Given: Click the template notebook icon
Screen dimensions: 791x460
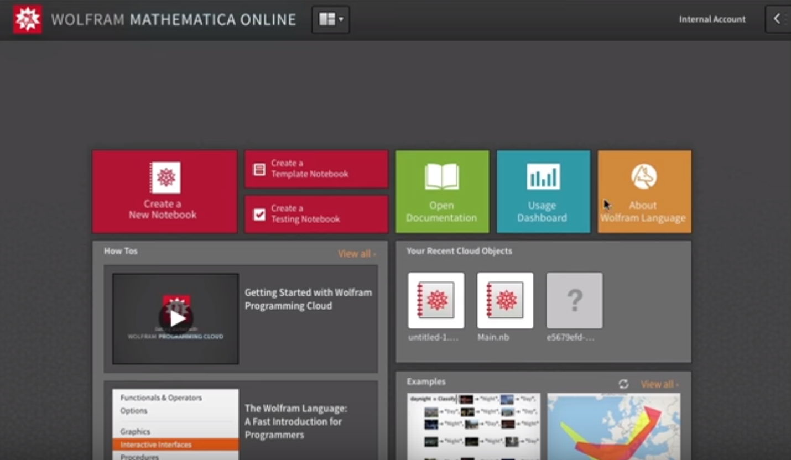Looking at the screenshot, I should [259, 169].
